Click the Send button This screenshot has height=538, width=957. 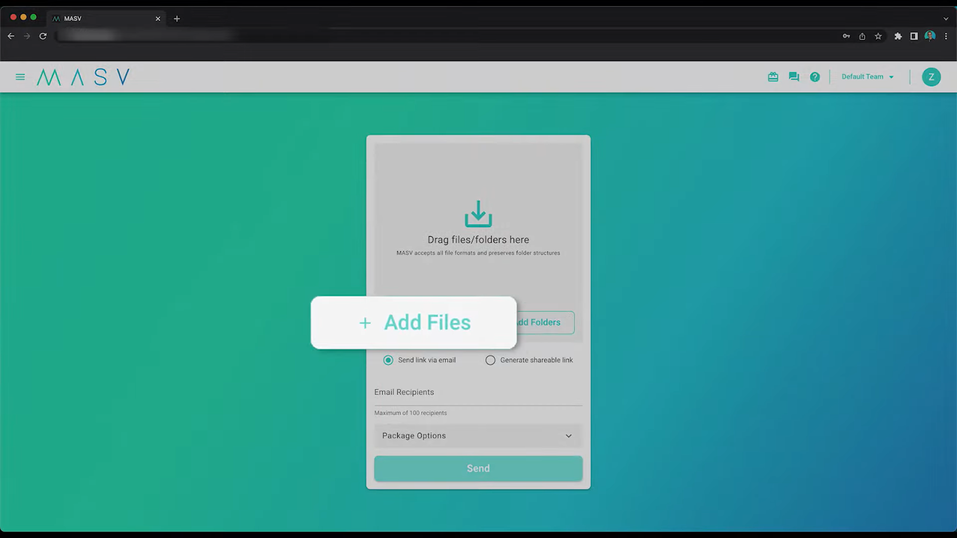478,469
